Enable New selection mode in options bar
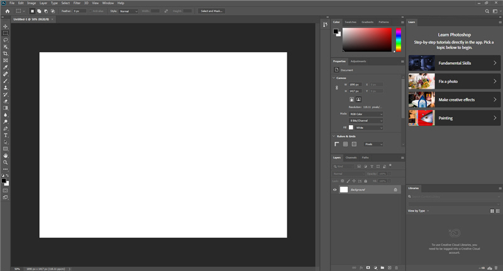 [32, 11]
